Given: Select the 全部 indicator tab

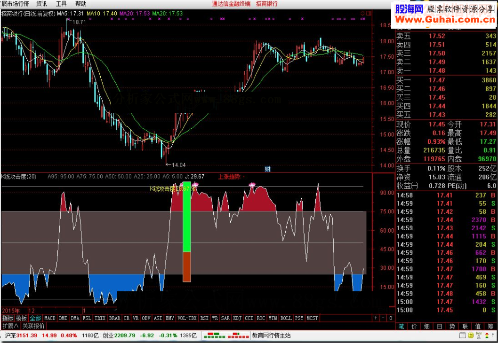Looking at the screenshot, I should tap(35, 318).
